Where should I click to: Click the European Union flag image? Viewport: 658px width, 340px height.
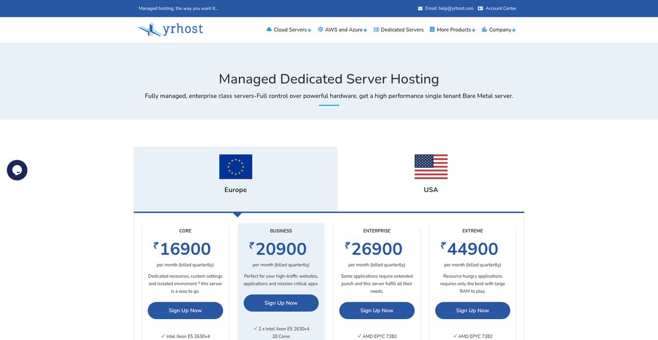[236, 166]
